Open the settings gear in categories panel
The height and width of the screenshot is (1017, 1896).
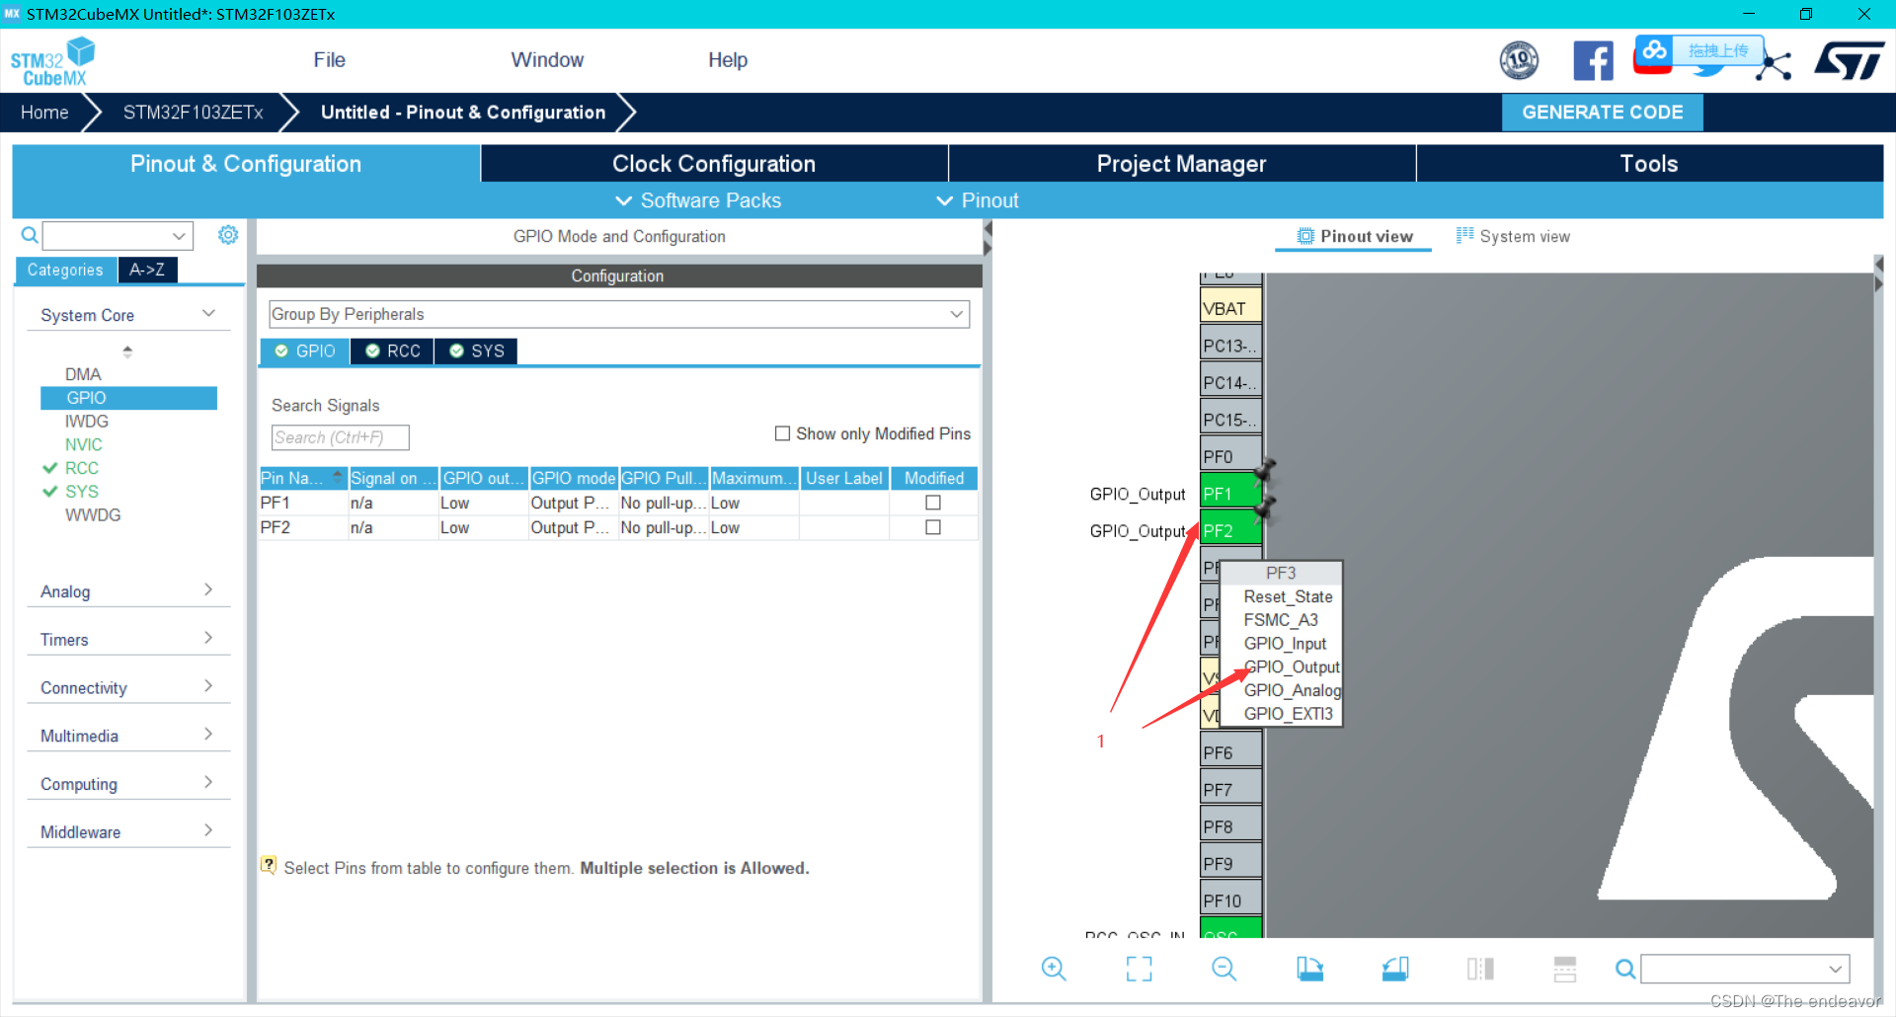point(228,235)
